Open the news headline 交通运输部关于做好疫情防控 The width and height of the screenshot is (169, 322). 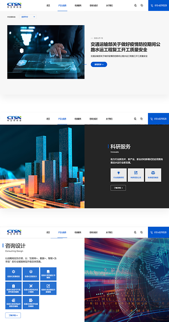click(x=125, y=47)
